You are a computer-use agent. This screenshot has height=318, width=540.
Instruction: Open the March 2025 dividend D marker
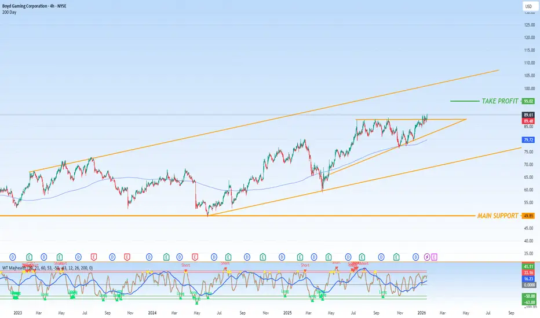tap(314, 257)
